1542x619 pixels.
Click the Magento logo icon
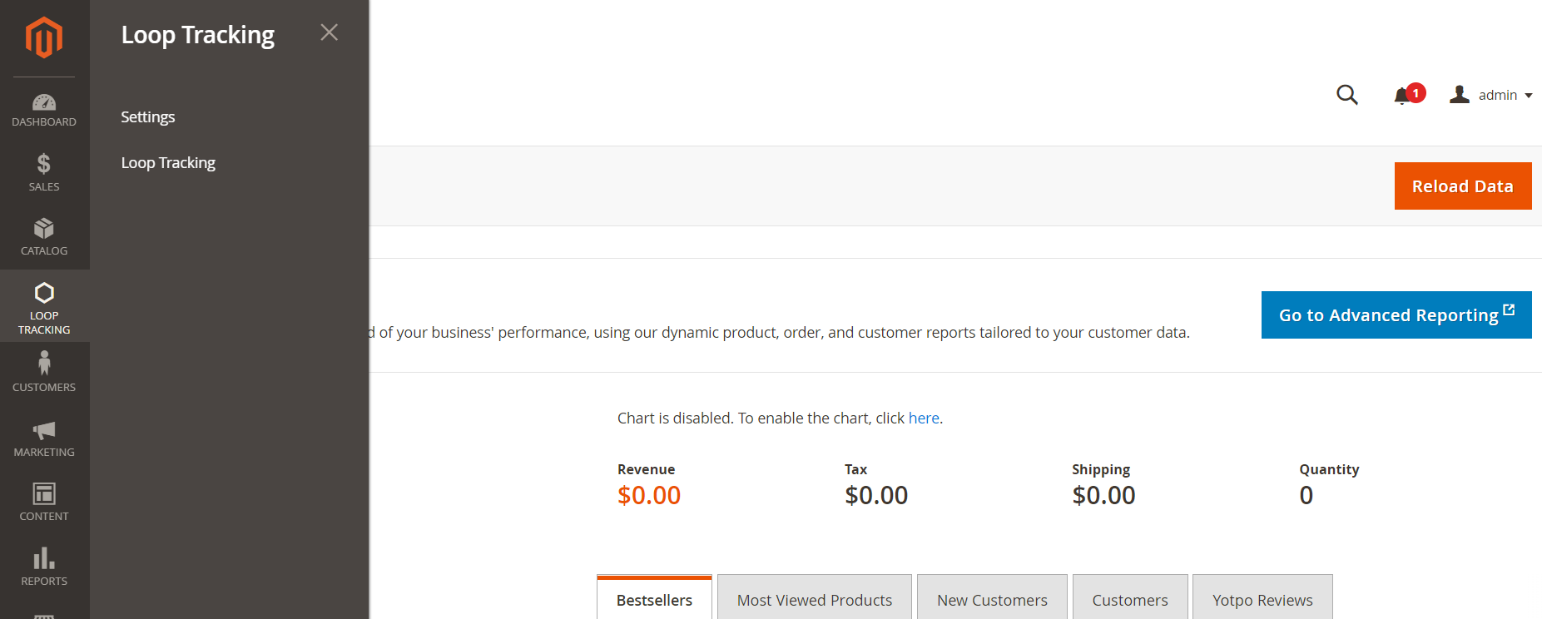[44, 37]
